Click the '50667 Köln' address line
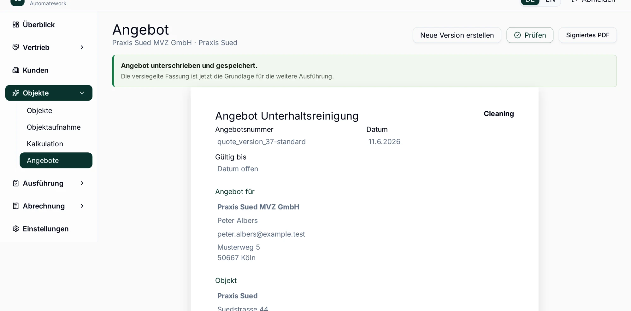 pos(236,258)
